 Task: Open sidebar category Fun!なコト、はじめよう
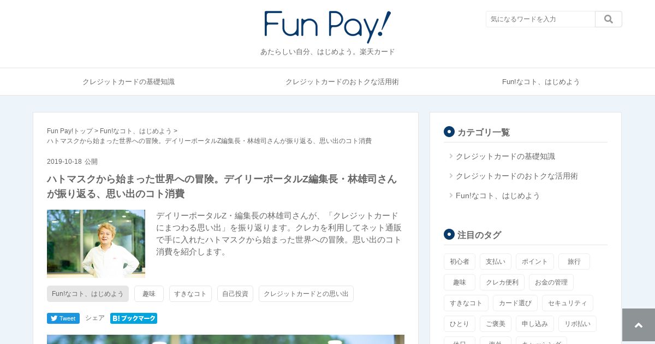tap(498, 195)
